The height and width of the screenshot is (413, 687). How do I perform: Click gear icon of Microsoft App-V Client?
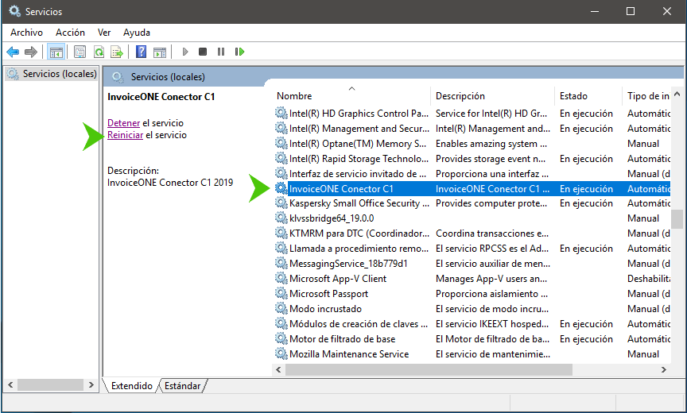click(x=281, y=278)
